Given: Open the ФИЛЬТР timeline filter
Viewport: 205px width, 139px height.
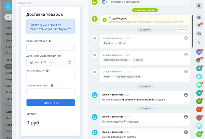Looking at the screenshot, I should point(182,30).
